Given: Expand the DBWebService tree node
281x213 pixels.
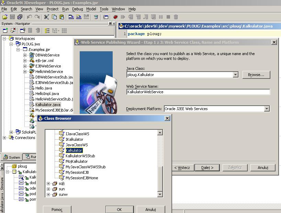Looking at the screenshot, I should click(x=25, y=55).
